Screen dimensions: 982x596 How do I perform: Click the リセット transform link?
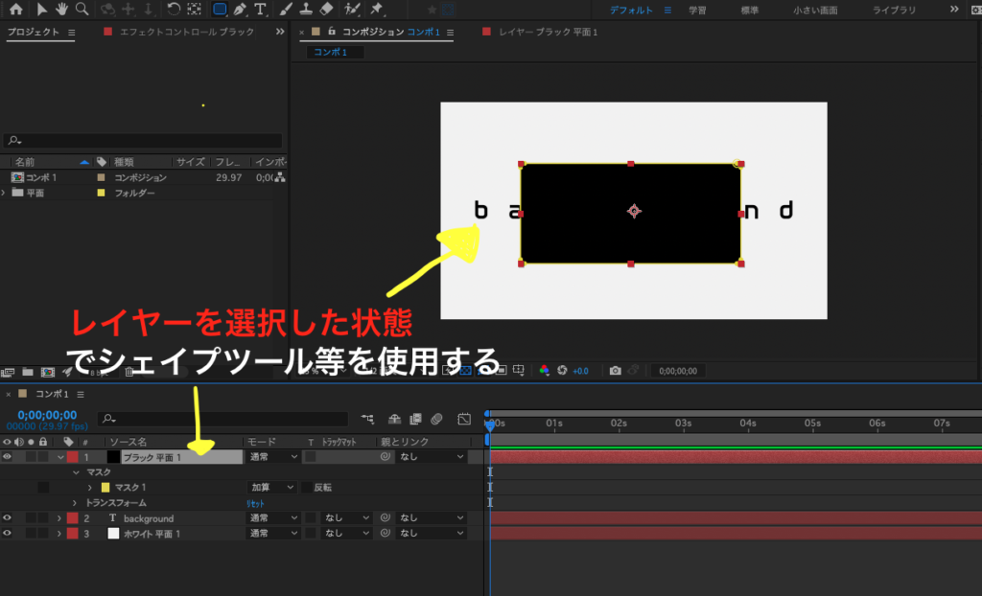[256, 503]
